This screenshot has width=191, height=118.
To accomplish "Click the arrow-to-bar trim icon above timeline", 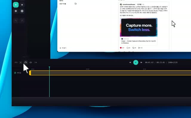I will [36, 63].
